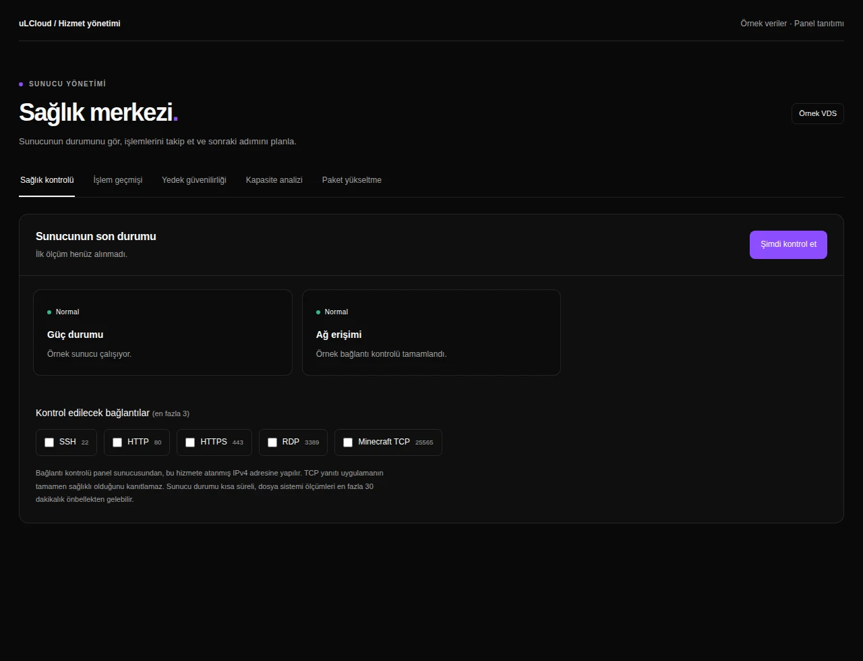Enable the HTTP port 80 checkbox
The image size is (863, 661).
117,442
